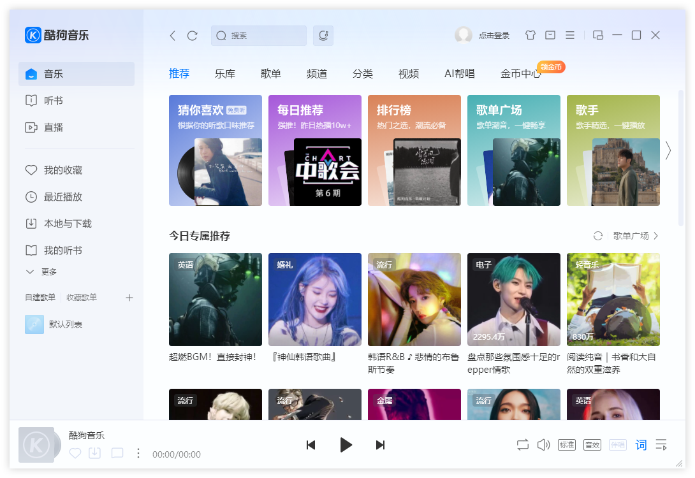Open 本地与下载 section
Image resolution: width=695 pixels, height=478 pixels.
(77, 224)
